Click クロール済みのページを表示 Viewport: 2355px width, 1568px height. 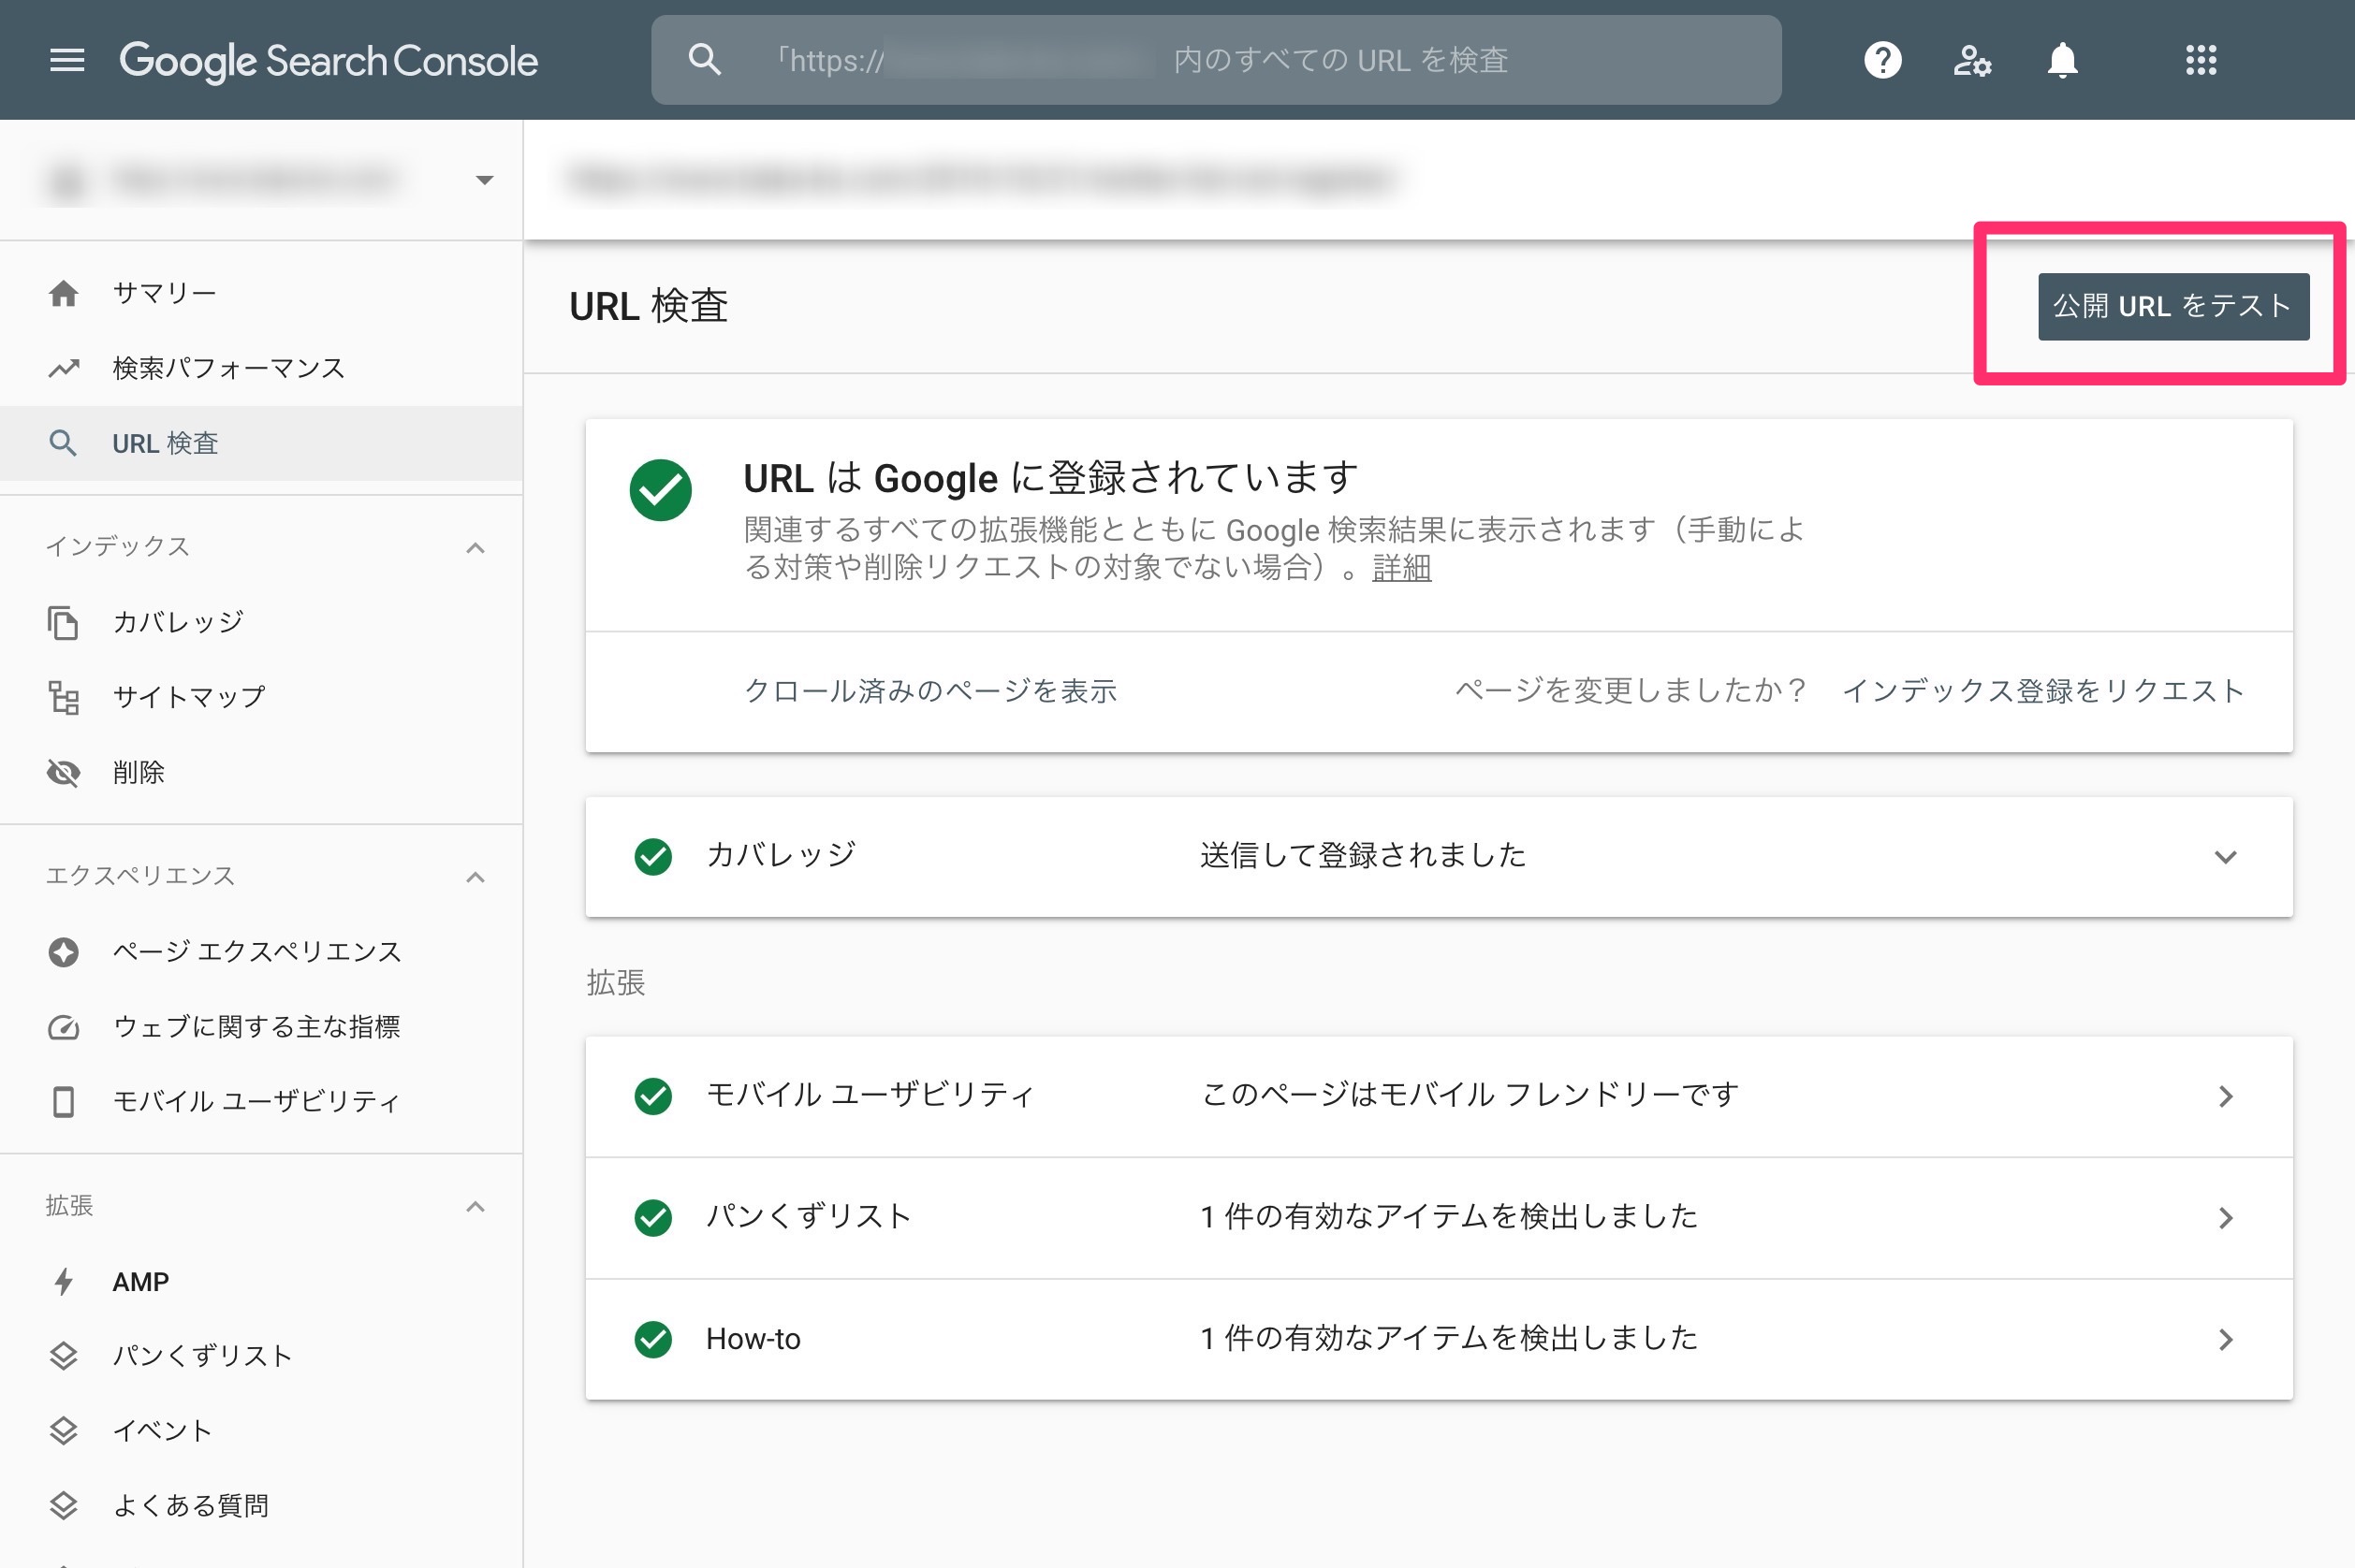tap(929, 691)
